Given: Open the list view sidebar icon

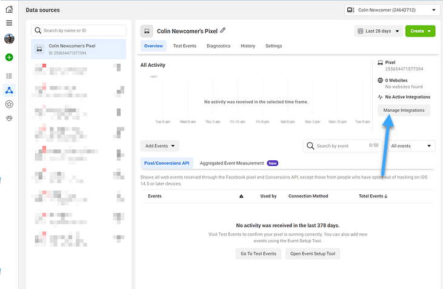Looking at the screenshot, I should coord(9,76).
